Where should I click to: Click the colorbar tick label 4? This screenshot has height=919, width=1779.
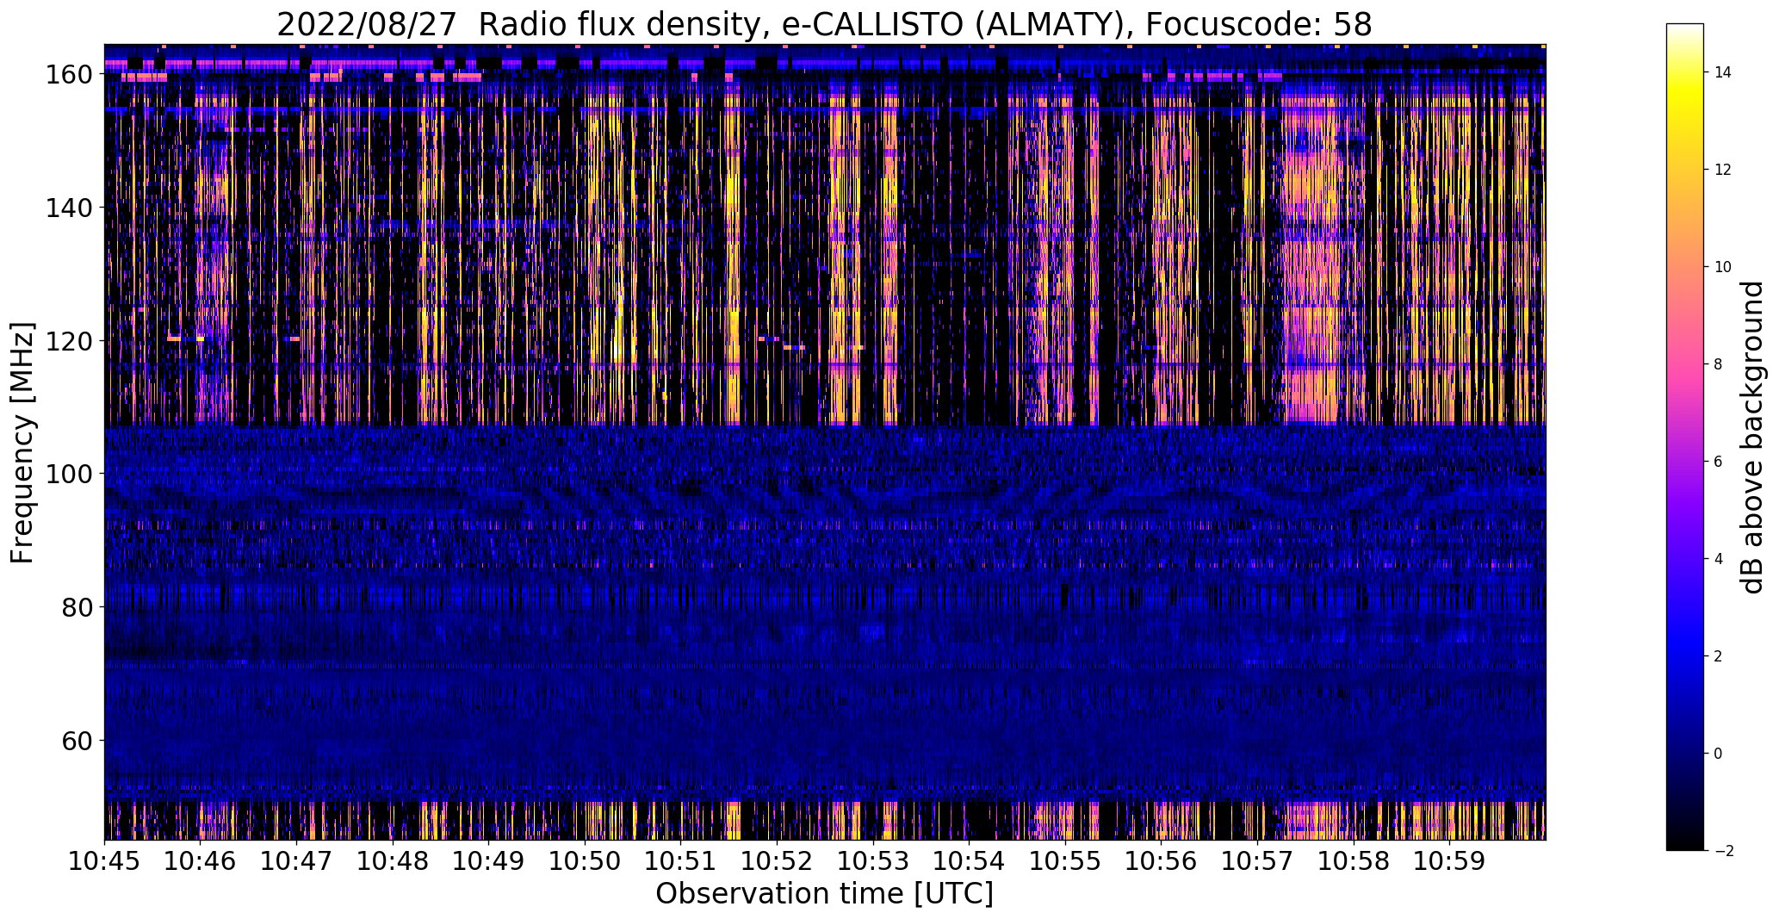(x=1719, y=559)
